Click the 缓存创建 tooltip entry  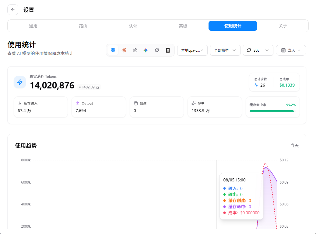237,201
